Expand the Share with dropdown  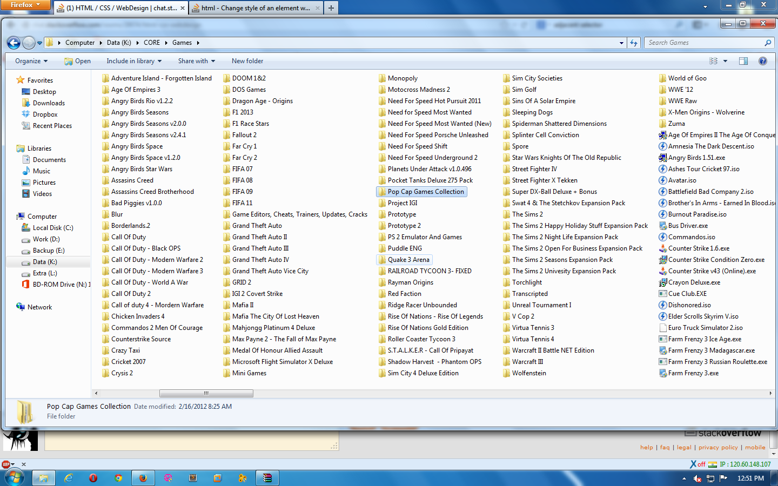point(197,61)
